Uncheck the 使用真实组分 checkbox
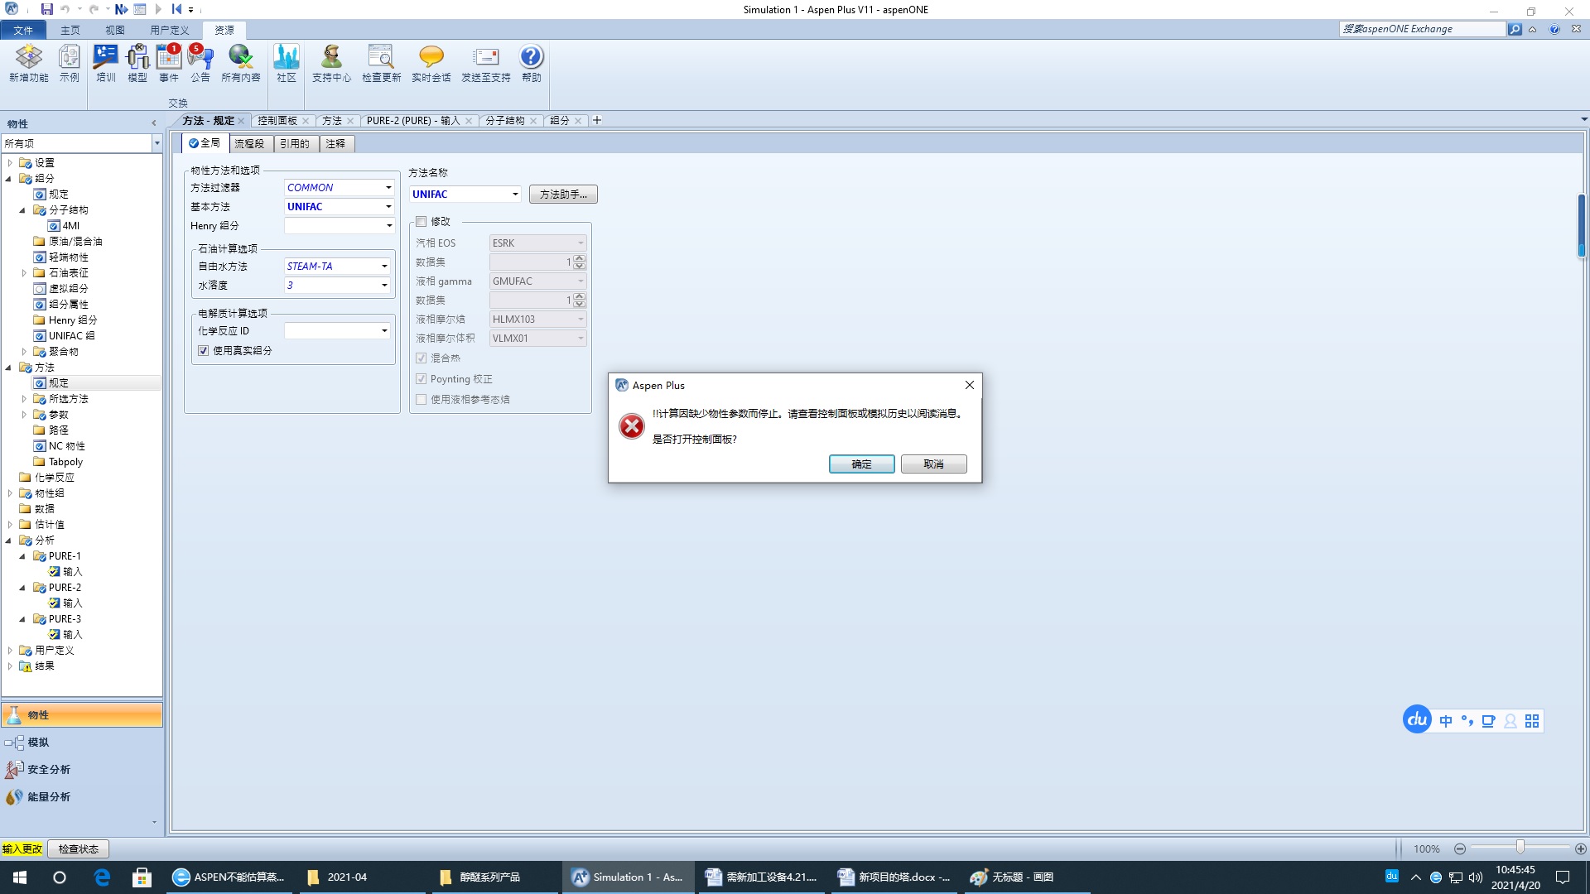This screenshot has width=1590, height=894. [204, 351]
